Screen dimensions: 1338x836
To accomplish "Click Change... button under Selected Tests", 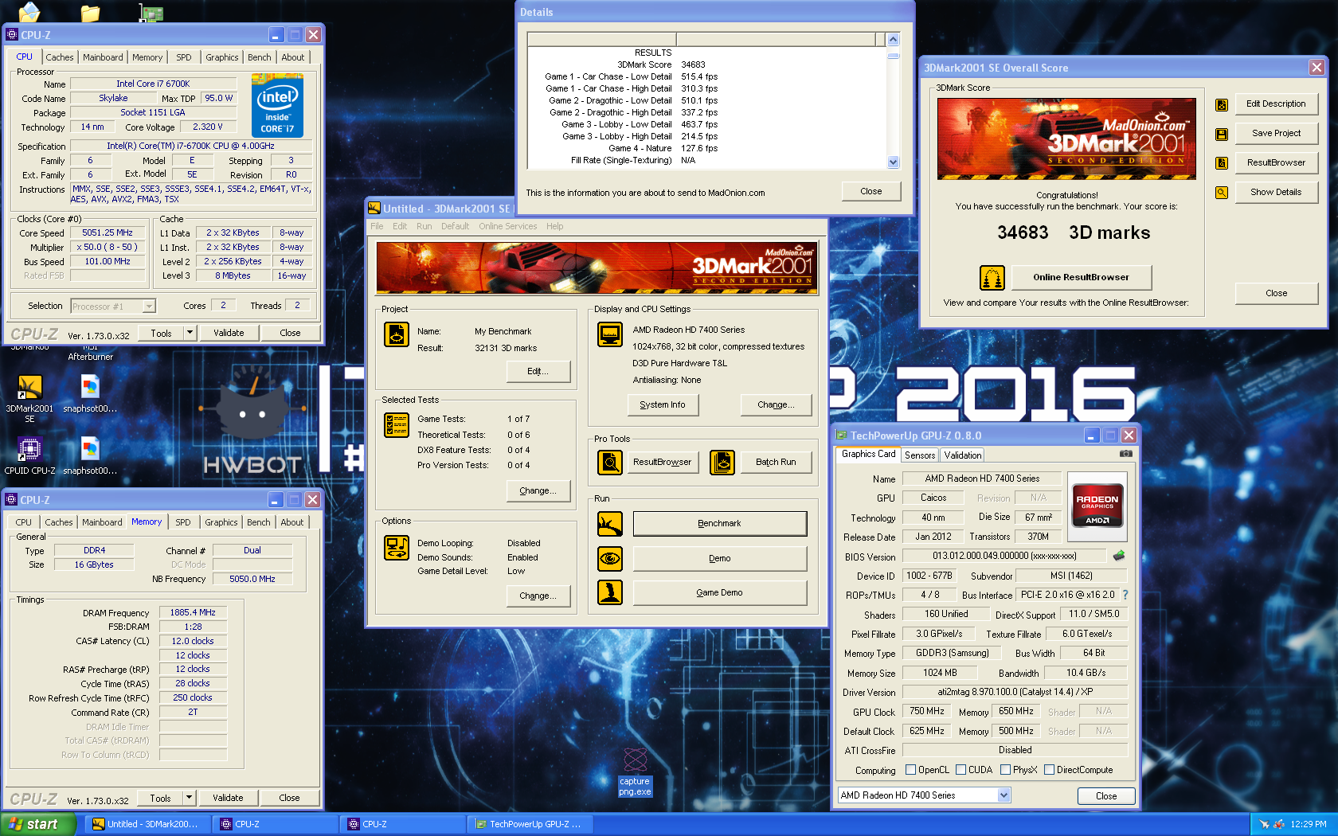I will point(538,490).
